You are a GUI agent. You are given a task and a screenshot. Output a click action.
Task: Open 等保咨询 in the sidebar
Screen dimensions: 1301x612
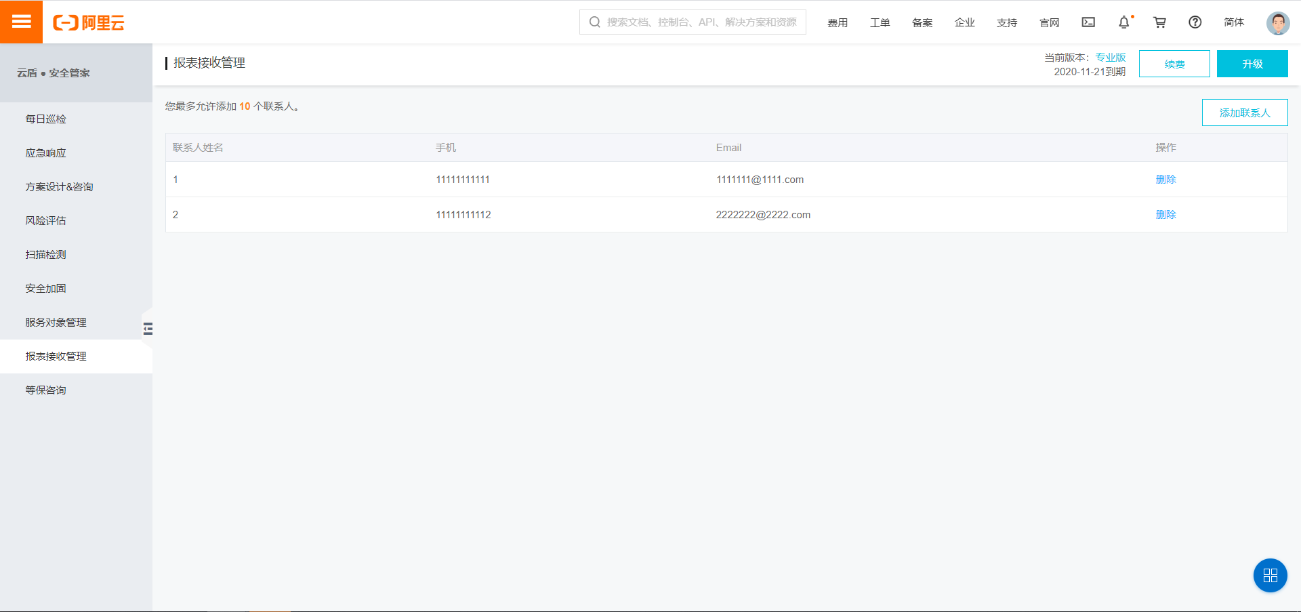[76, 390]
